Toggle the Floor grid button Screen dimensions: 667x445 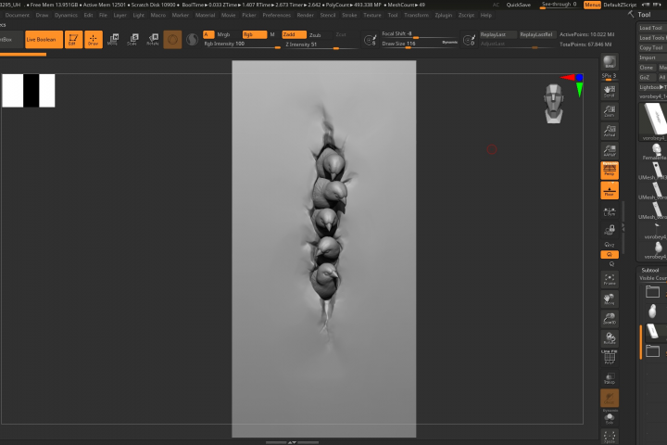pos(610,192)
